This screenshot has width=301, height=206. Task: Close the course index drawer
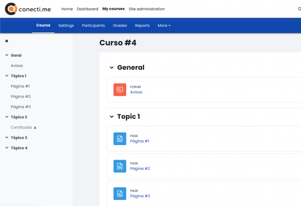[x=7, y=41]
